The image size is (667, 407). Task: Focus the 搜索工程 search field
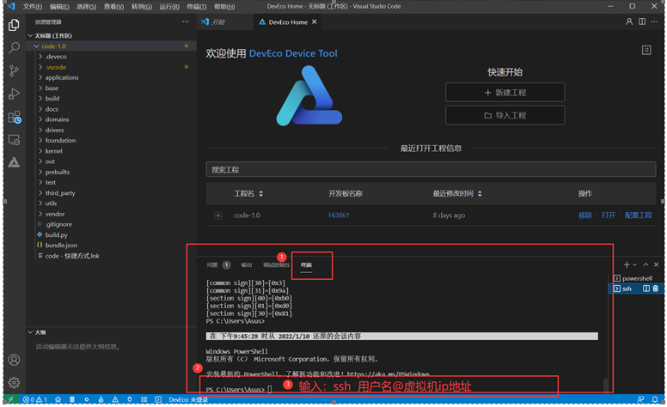tap(431, 169)
